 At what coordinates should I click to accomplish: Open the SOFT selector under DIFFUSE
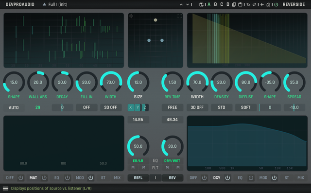[246, 107]
